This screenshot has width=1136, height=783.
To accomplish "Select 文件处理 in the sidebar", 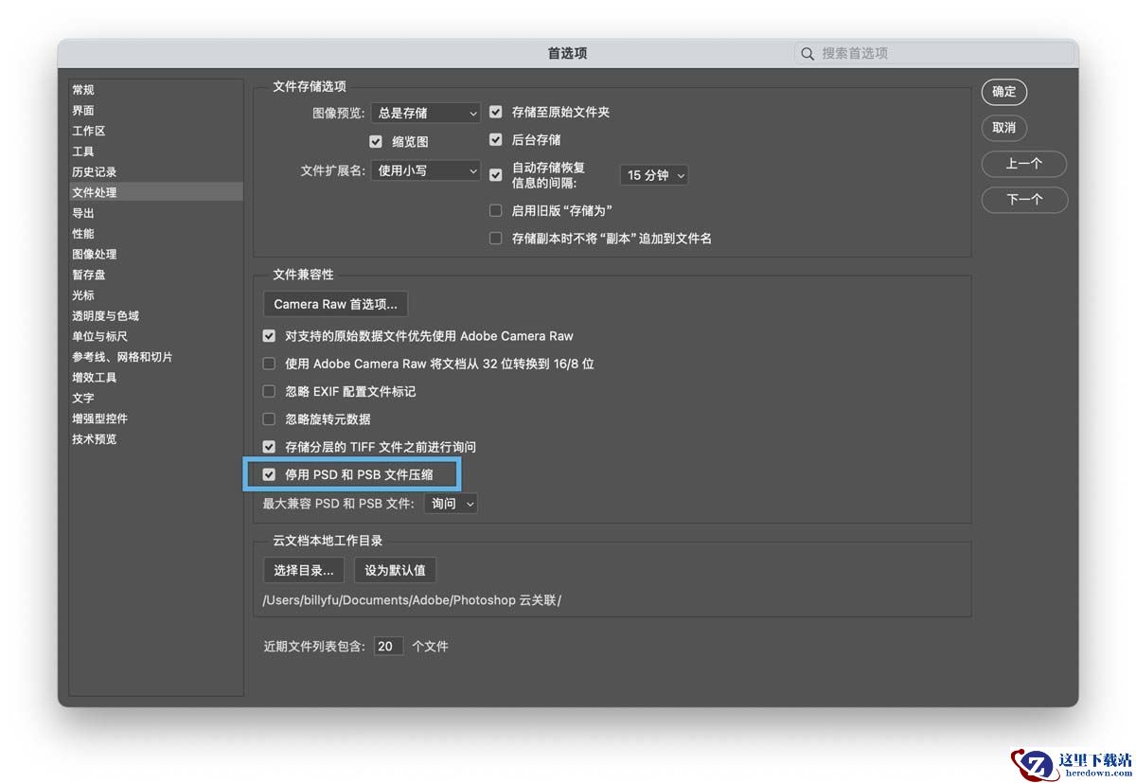I will [x=156, y=192].
